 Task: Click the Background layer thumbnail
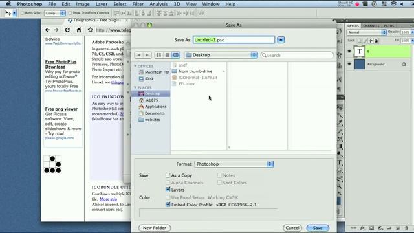[360, 64]
